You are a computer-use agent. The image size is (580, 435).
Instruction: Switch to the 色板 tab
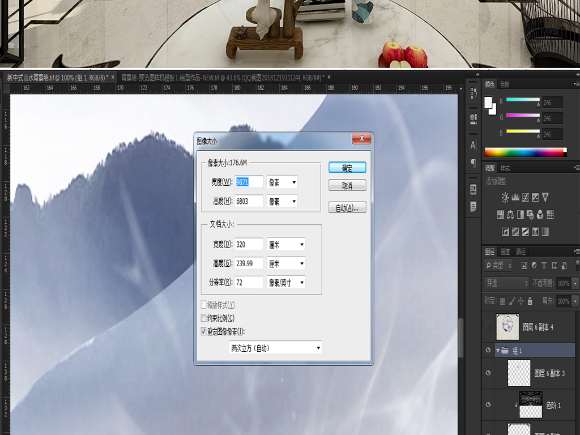pos(505,84)
